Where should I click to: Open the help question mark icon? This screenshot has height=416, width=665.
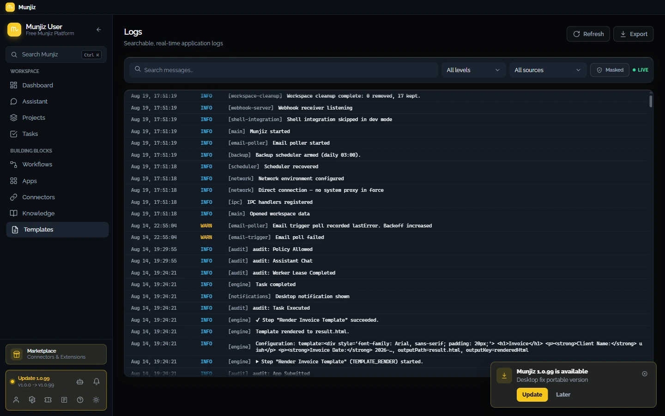pyautogui.click(x=80, y=400)
